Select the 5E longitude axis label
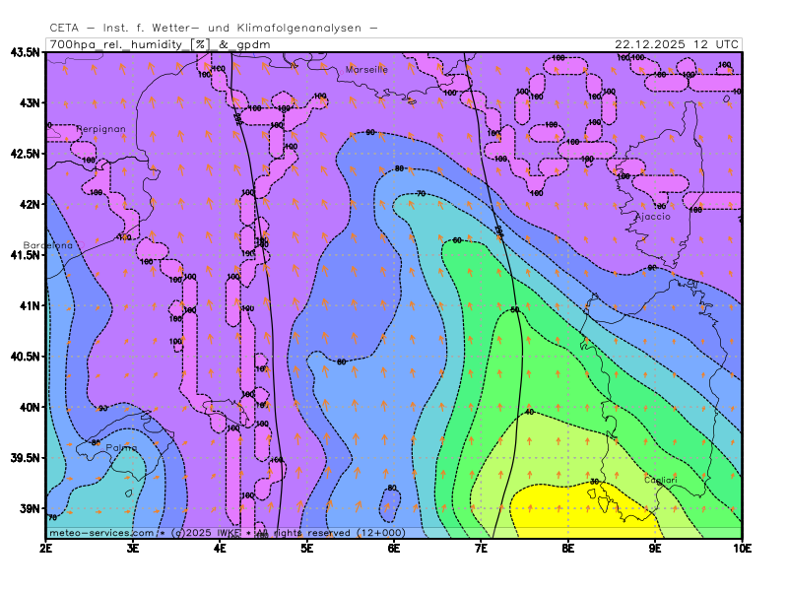This screenshot has width=788, height=591. [x=306, y=546]
